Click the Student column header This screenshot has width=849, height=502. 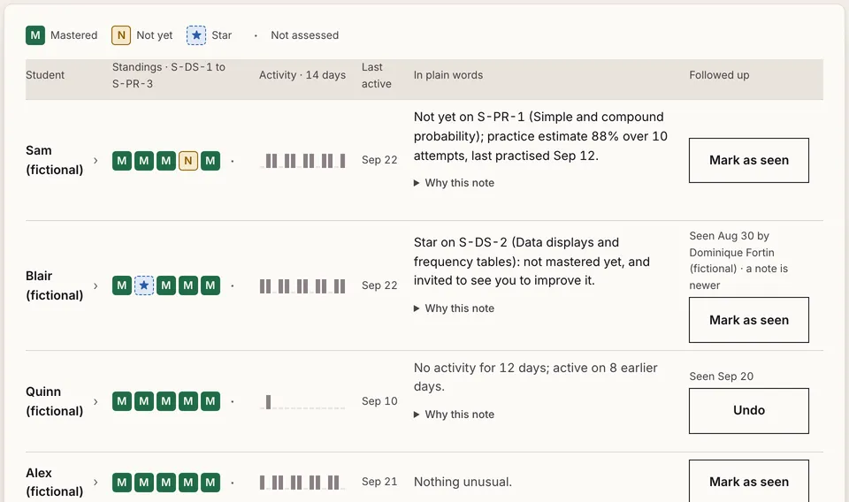tap(45, 75)
